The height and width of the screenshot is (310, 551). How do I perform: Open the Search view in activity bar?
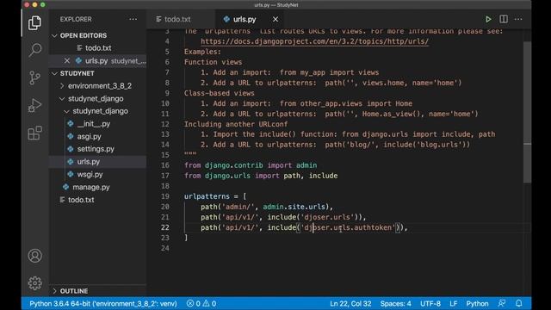[34, 50]
